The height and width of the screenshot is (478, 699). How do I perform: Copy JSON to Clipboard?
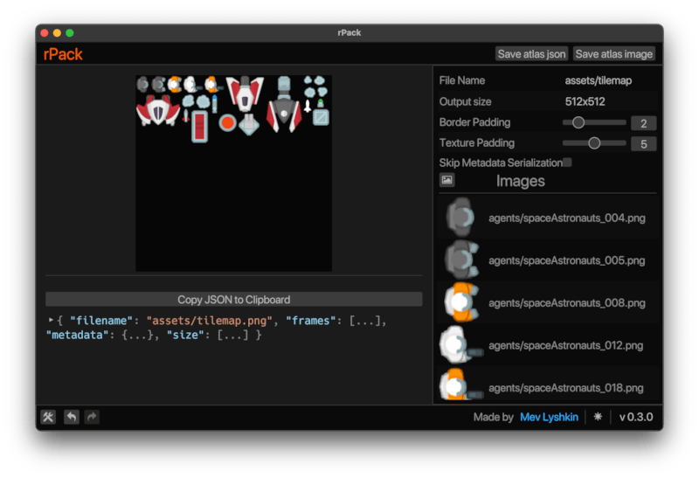coord(233,299)
